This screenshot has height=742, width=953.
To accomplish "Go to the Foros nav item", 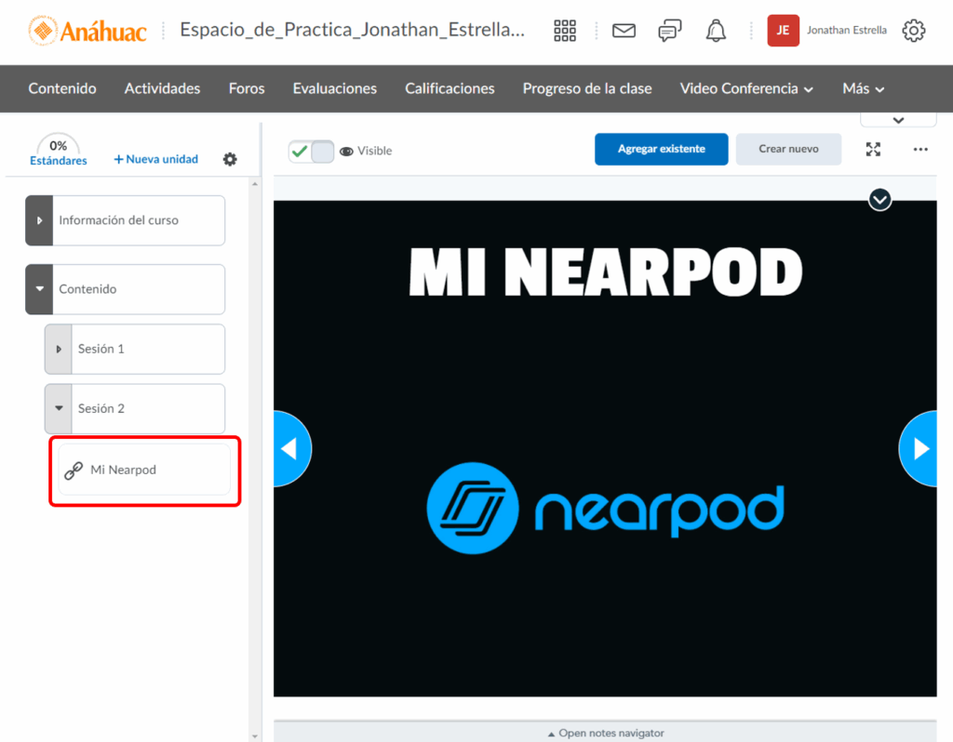I will [x=247, y=88].
